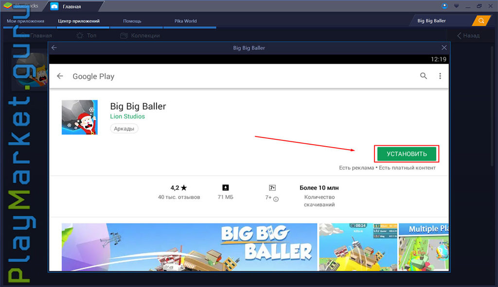The height and width of the screenshot is (287, 498).
Task: Open the Multiple Pla screenshot thumbnail
Action: 424,247
